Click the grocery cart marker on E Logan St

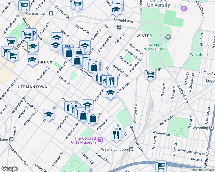pos(150,74)
